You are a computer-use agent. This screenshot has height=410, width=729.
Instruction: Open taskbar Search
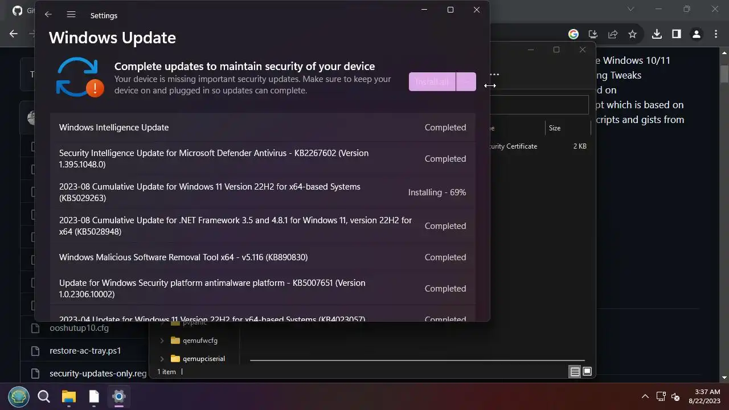(44, 396)
